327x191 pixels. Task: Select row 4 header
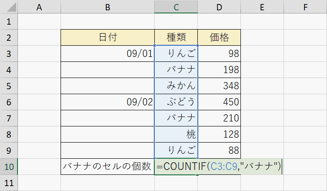(9, 69)
